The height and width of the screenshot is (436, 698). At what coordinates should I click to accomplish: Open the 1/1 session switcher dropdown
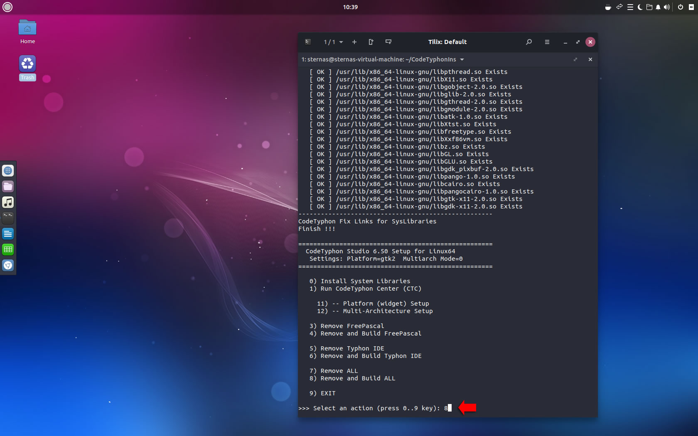coord(333,42)
